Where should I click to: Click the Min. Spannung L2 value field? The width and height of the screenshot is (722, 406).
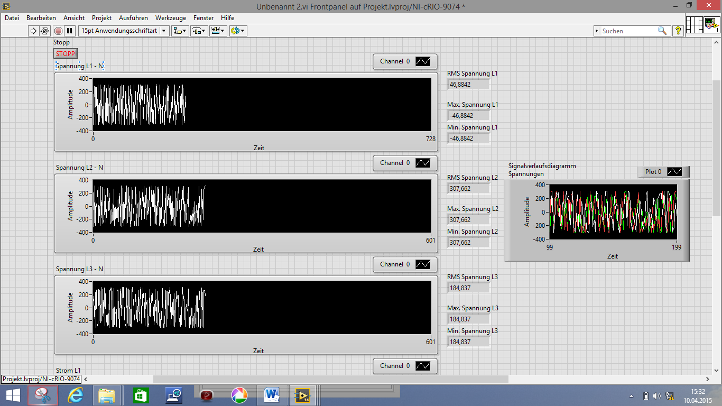pyautogui.click(x=468, y=242)
